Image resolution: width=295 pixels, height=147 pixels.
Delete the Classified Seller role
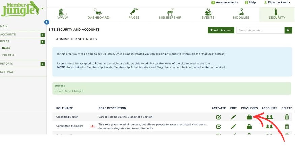click(x=287, y=117)
